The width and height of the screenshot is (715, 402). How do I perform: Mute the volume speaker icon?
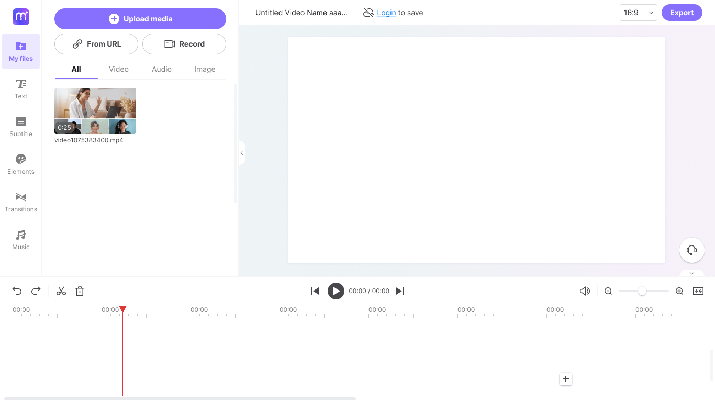click(x=585, y=291)
